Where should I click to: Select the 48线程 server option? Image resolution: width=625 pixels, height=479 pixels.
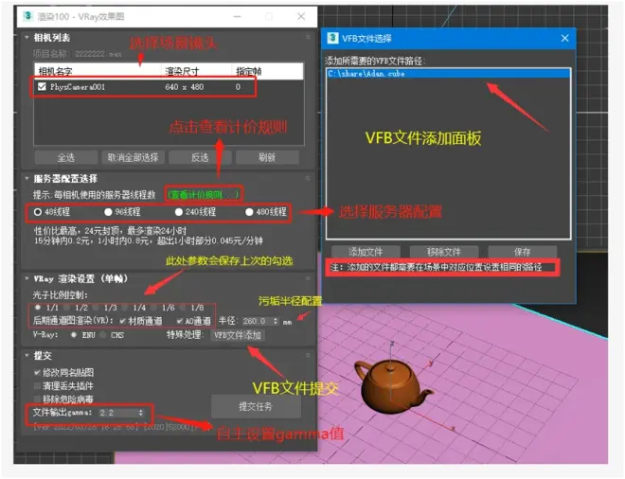(38, 212)
